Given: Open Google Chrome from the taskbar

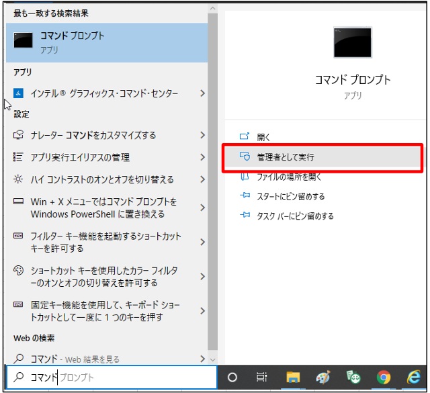Looking at the screenshot, I should tap(384, 378).
